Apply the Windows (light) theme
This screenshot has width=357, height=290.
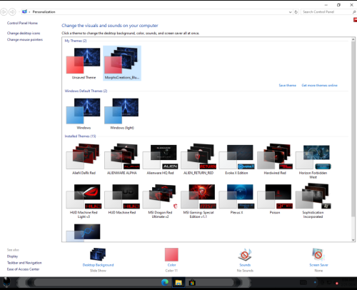pyautogui.click(x=122, y=114)
